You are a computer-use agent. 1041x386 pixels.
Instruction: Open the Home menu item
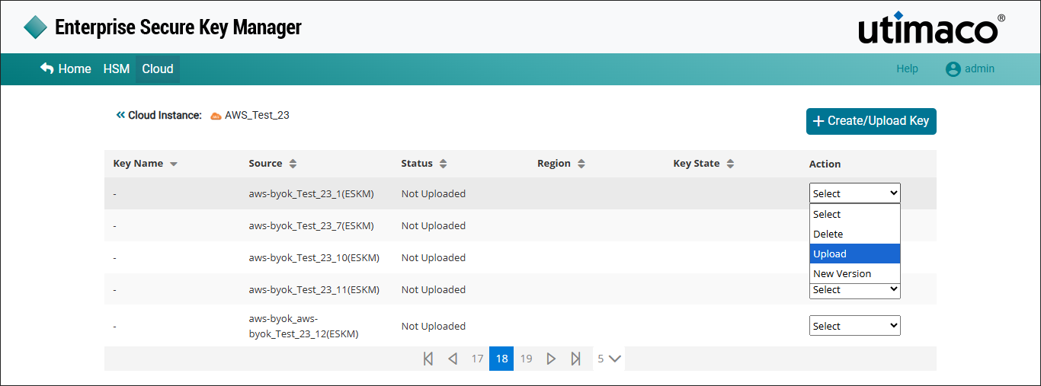click(66, 69)
